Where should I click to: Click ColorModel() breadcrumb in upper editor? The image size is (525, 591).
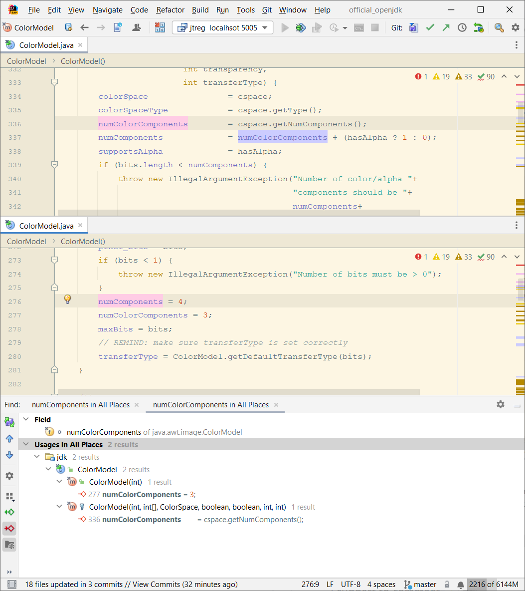(x=83, y=61)
